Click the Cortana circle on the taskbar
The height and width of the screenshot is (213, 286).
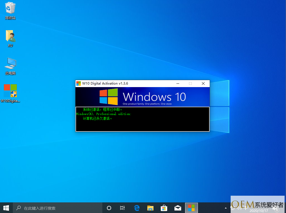(x=109, y=208)
